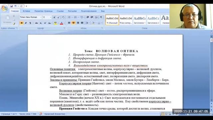Toggle italic formatting (К)
The image size is (213, 120).
pos(26,23)
